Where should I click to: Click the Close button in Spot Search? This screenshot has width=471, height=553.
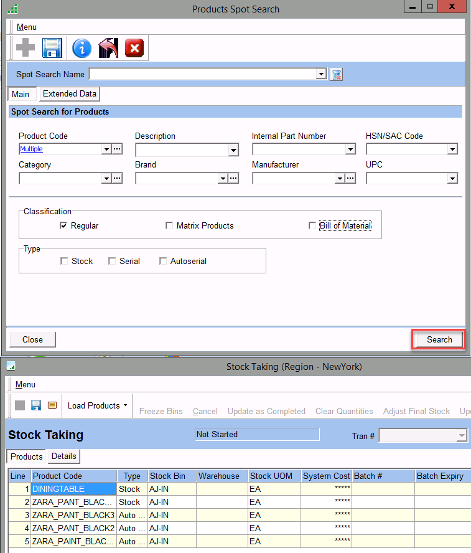(x=32, y=339)
